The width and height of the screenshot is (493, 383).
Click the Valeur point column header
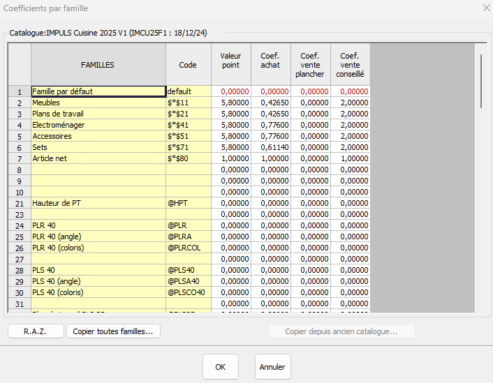click(230, 65)
